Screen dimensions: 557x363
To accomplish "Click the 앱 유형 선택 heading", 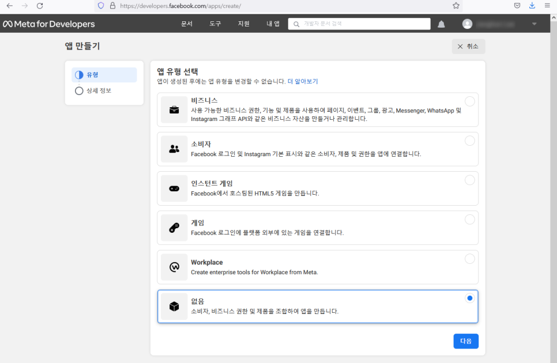I will (178, 71).
